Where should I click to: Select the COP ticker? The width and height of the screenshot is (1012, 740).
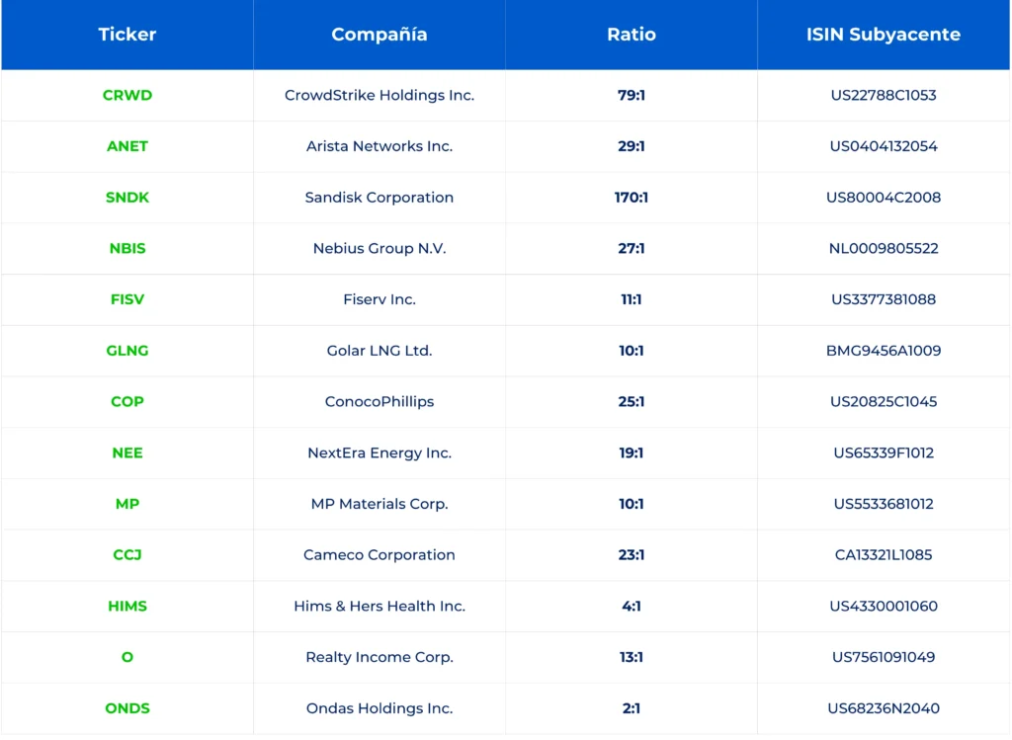pyautogui.click(x=127, y=401)
